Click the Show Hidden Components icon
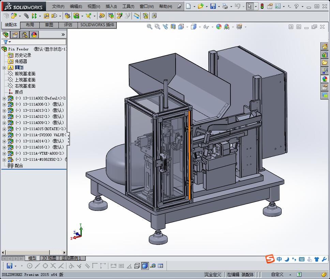The width and height of the screenshot is (330, 279). coord(67,16)
